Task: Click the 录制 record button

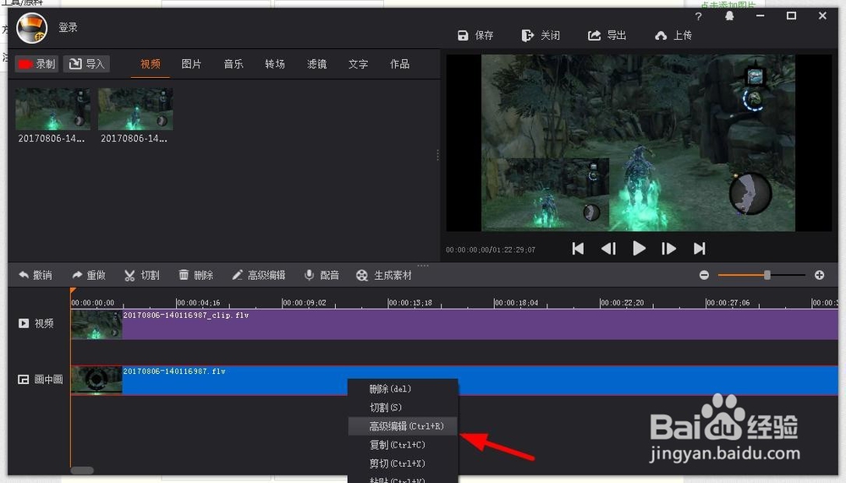Action: [36, 64]
